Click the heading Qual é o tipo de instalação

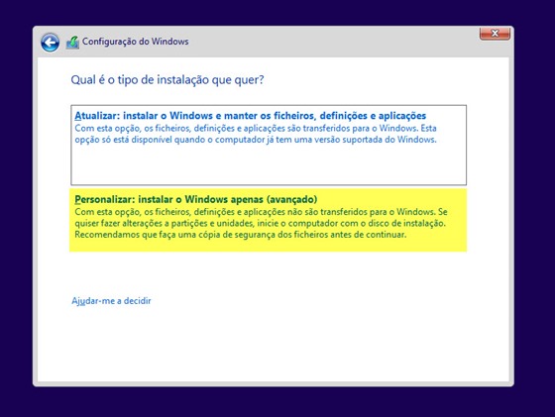tap(167, 80)
